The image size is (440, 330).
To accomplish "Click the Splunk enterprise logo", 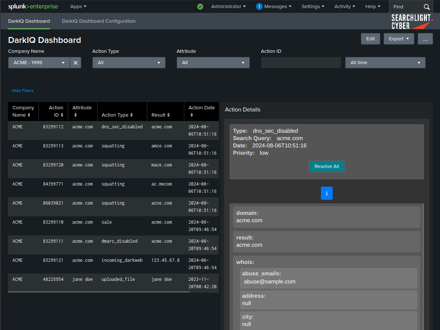I will [x=33, y=7].
